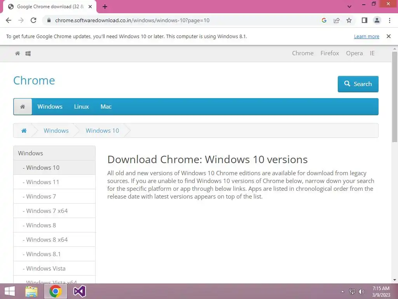The width and height of the screenshot is (398, 299).
Task: Select Windows 8 x64 in the sidebar
Action: click(54, 239)
